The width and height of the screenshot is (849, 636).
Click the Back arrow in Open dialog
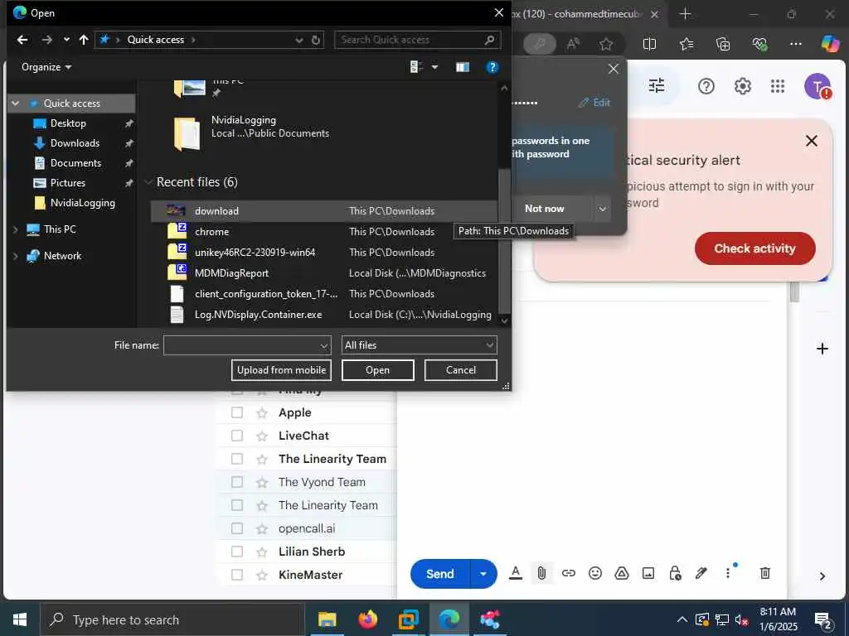coord(22,40)
